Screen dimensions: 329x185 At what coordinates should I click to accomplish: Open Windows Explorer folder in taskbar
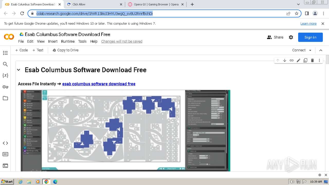pos(29,182)
